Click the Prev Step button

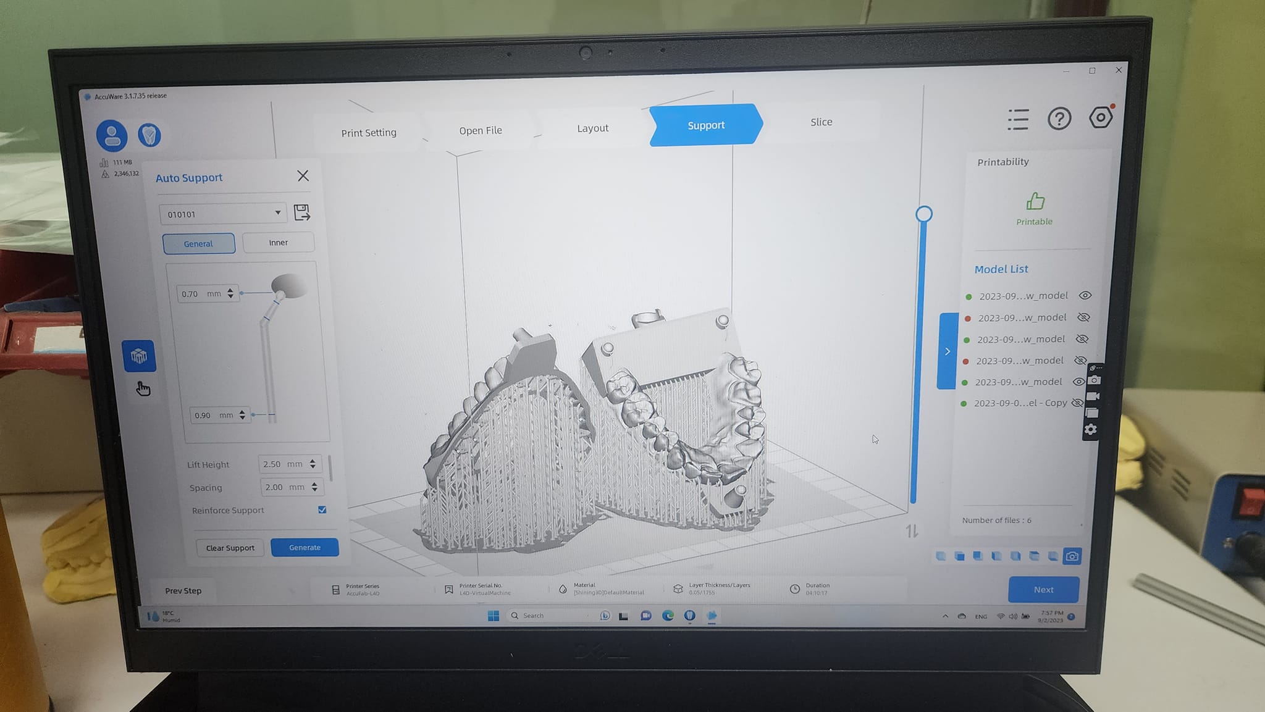[183, 590]
